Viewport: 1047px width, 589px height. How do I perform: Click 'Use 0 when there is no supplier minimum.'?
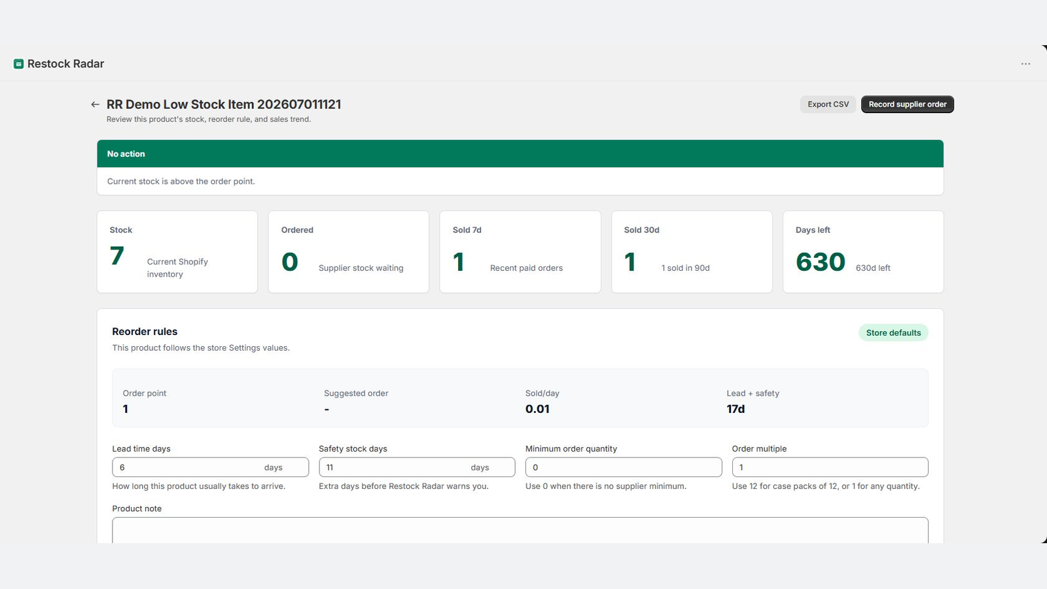point(606,486)
